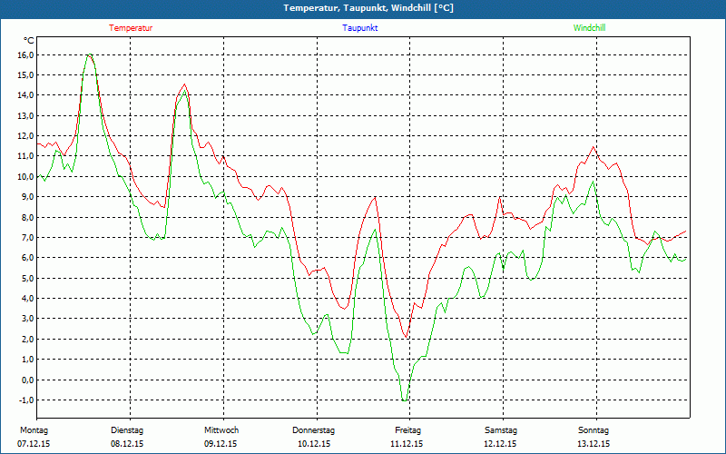Image resolution: width=726 pixels, height=454 pixels.
Task: Click the 2,0 y-axis value
Action: pyautogui.click(x=27, y=339)
